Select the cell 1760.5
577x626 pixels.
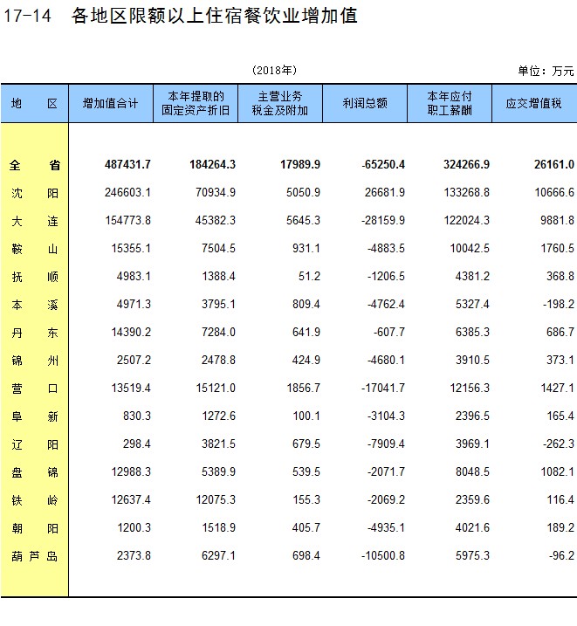558,248
